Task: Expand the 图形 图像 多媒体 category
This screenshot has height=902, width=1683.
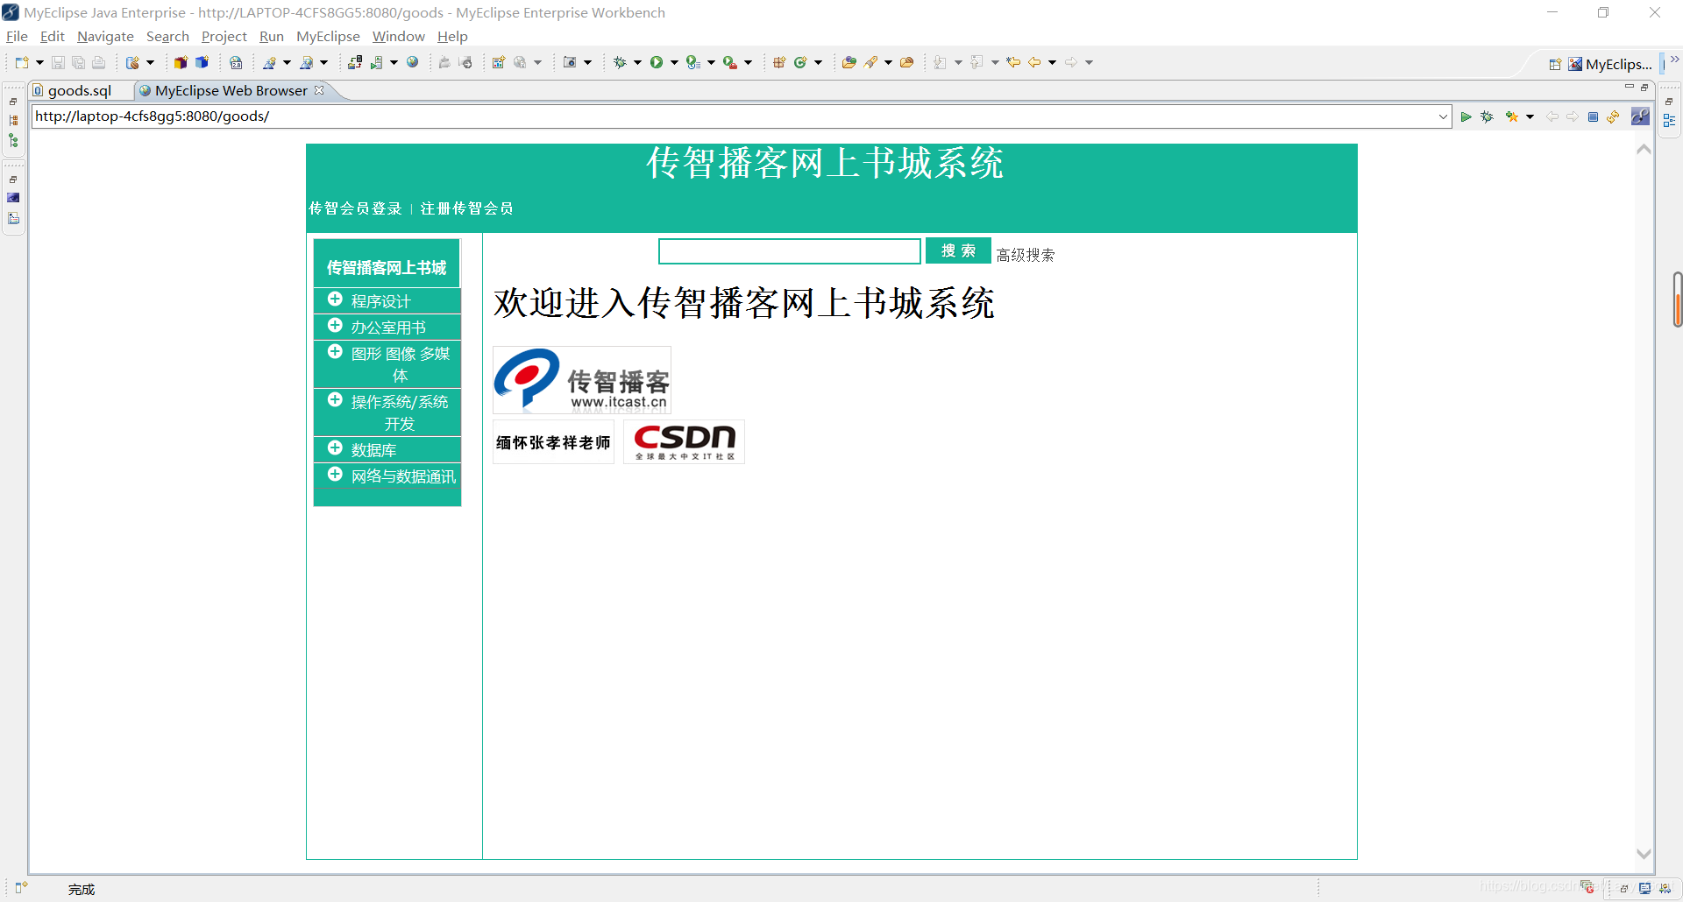Action: (x=335, y=352)
